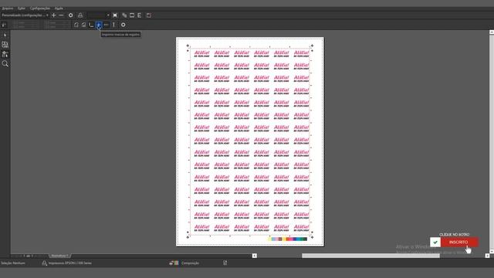The height and width of the screenshot is (278, 494).
Task: Toggle print file information icon
Action: (x=76, y=25)
